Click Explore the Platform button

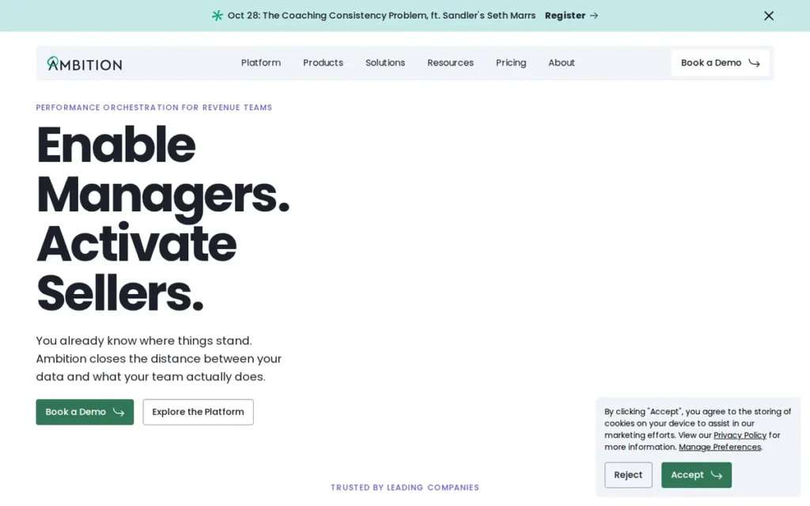(198, 412)
